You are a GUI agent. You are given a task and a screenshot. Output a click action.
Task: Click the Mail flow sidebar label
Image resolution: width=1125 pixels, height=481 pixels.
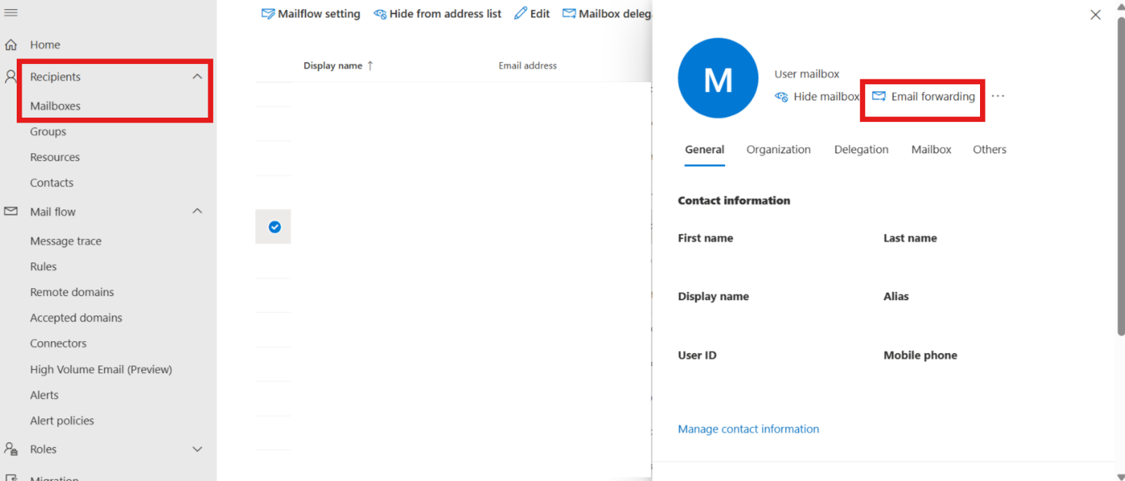[x=53, y=212]
